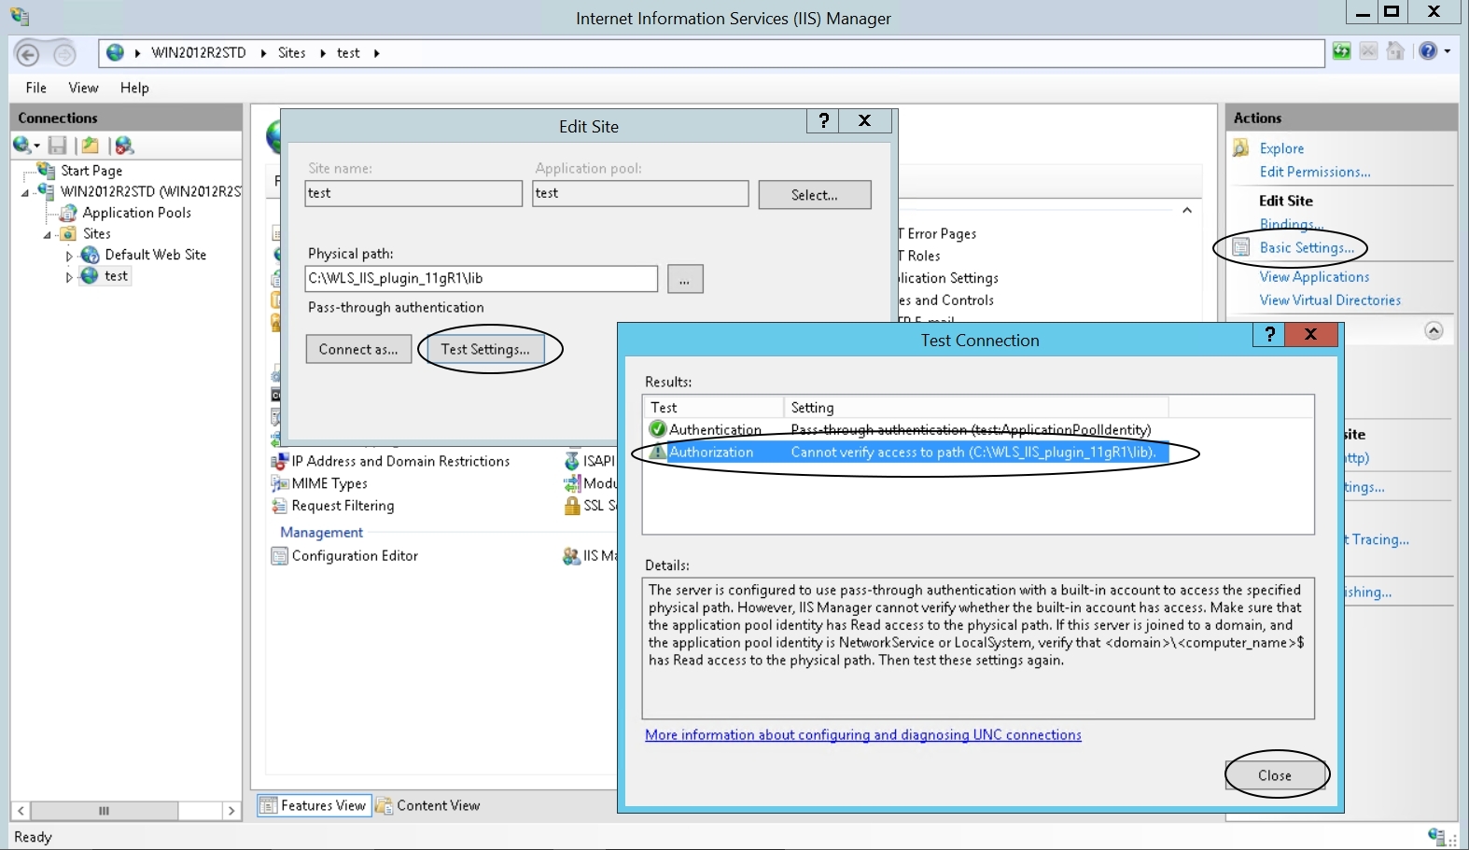Viewport: 1469px width, 850px height.
Task: Collapse the Actions pane section chevron
Action: (1434, 331)
